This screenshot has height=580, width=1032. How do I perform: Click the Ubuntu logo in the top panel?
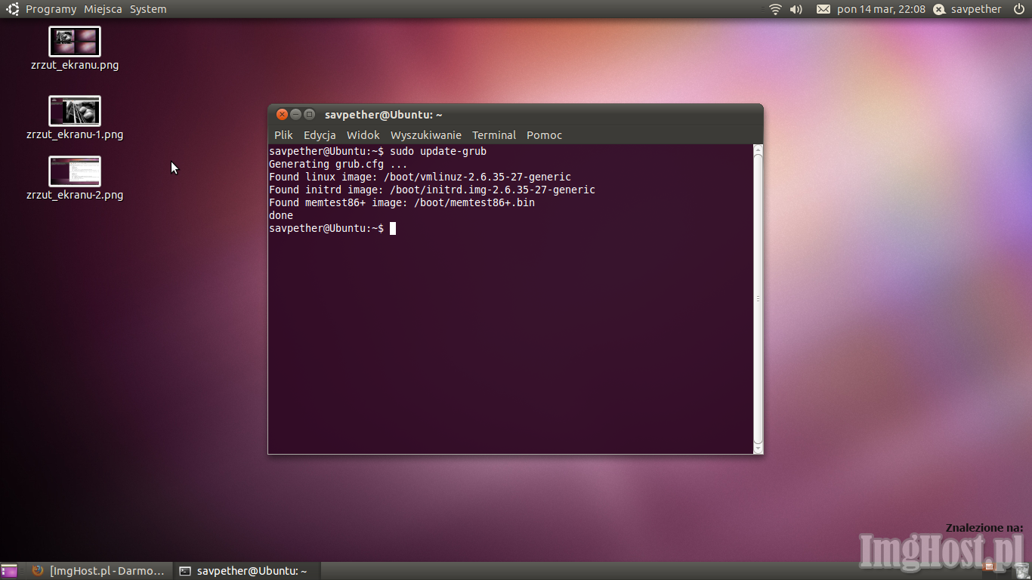click(13, 9)
